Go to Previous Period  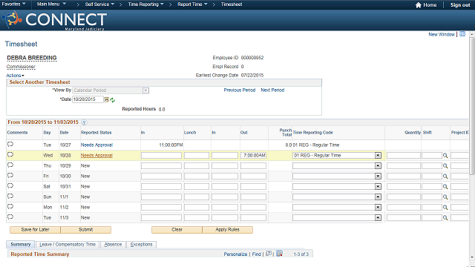[x=240, y=90]
